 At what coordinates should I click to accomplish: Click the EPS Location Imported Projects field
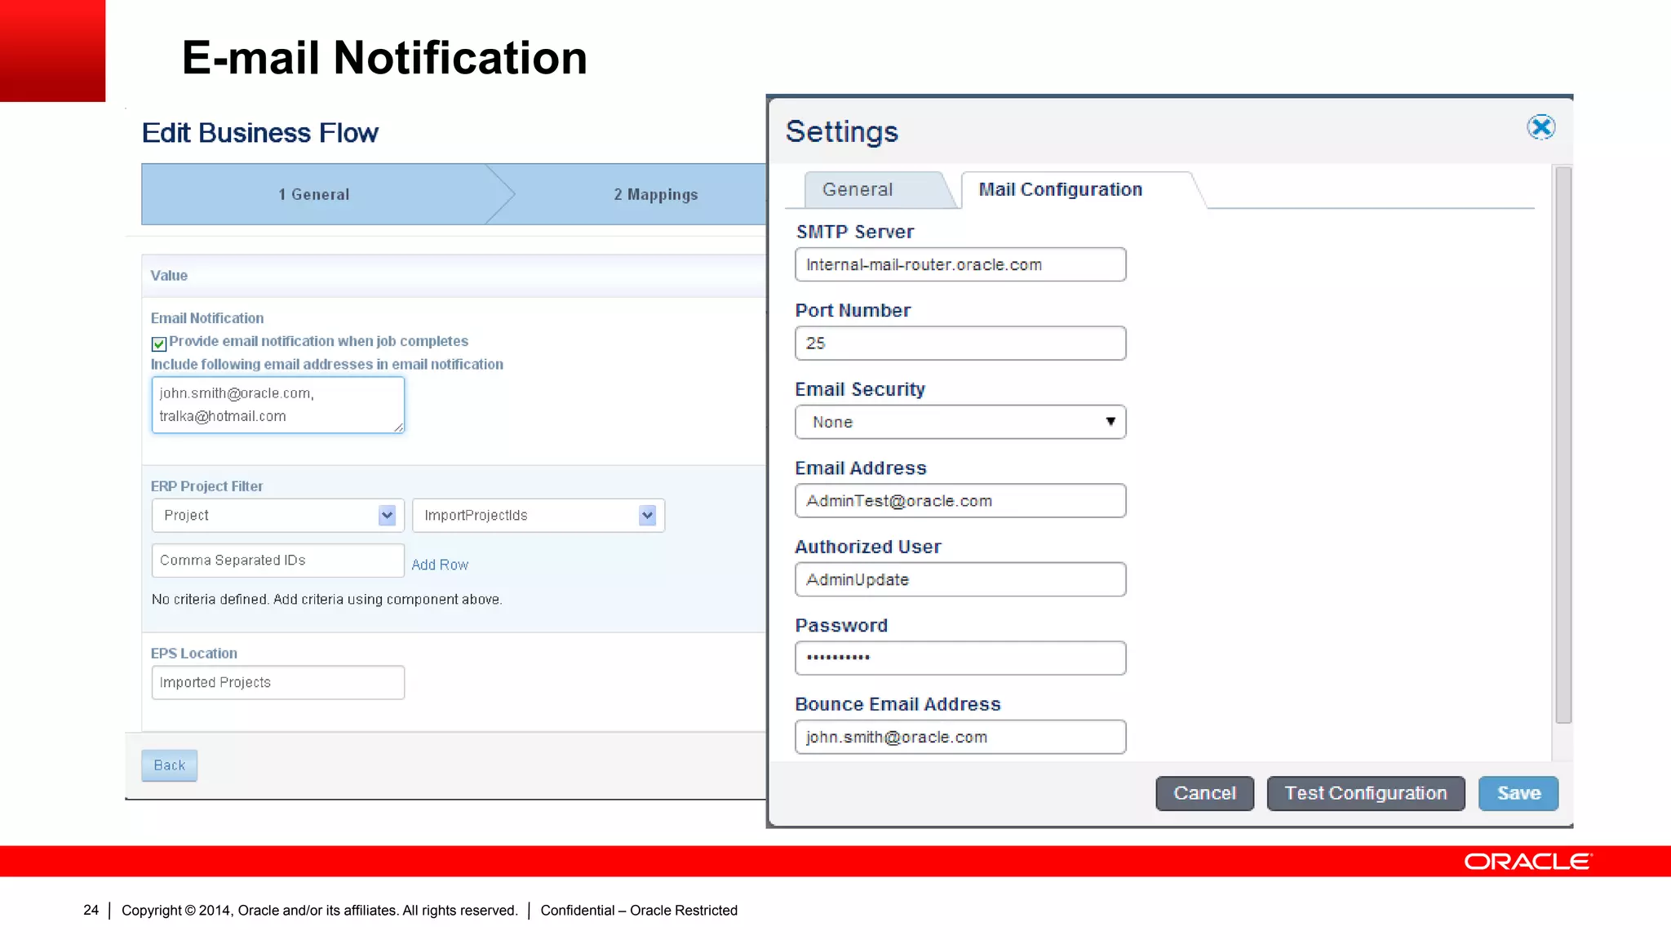(x=277, y=683)
